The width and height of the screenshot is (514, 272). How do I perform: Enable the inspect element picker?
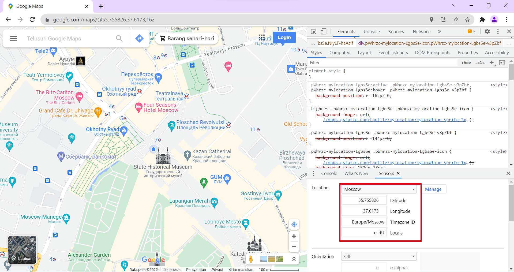tap(313, 31)
